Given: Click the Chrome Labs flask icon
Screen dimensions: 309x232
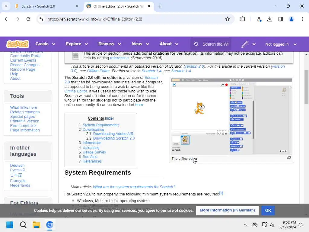Looking at the screenshot, I should (x=259, y=19).
